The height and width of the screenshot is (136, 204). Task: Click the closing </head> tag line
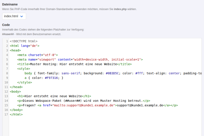pyautogui.click(x=16, y=87)
